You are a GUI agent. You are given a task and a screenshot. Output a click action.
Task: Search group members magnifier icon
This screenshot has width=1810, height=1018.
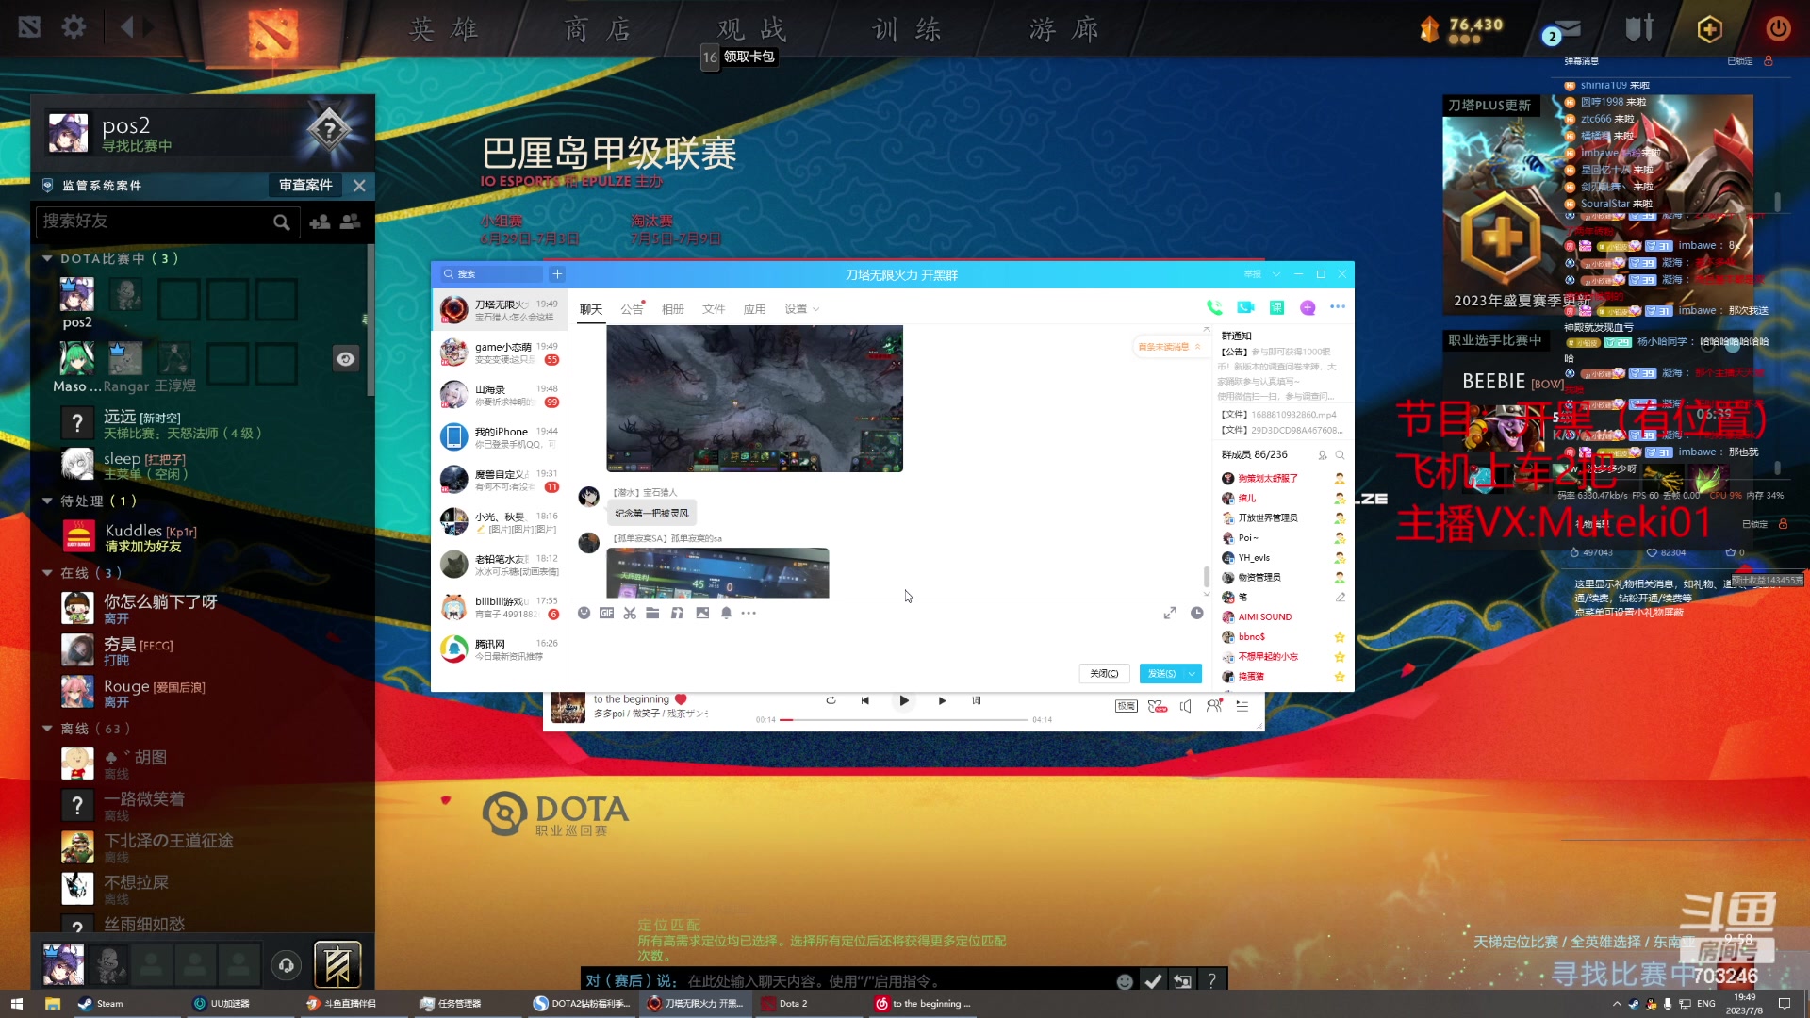[1340, 455]
